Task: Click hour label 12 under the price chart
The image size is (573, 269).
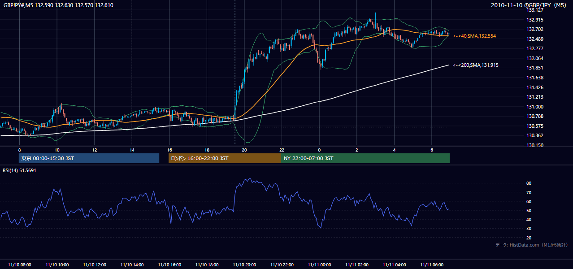Action: click(x=95, y=150)
